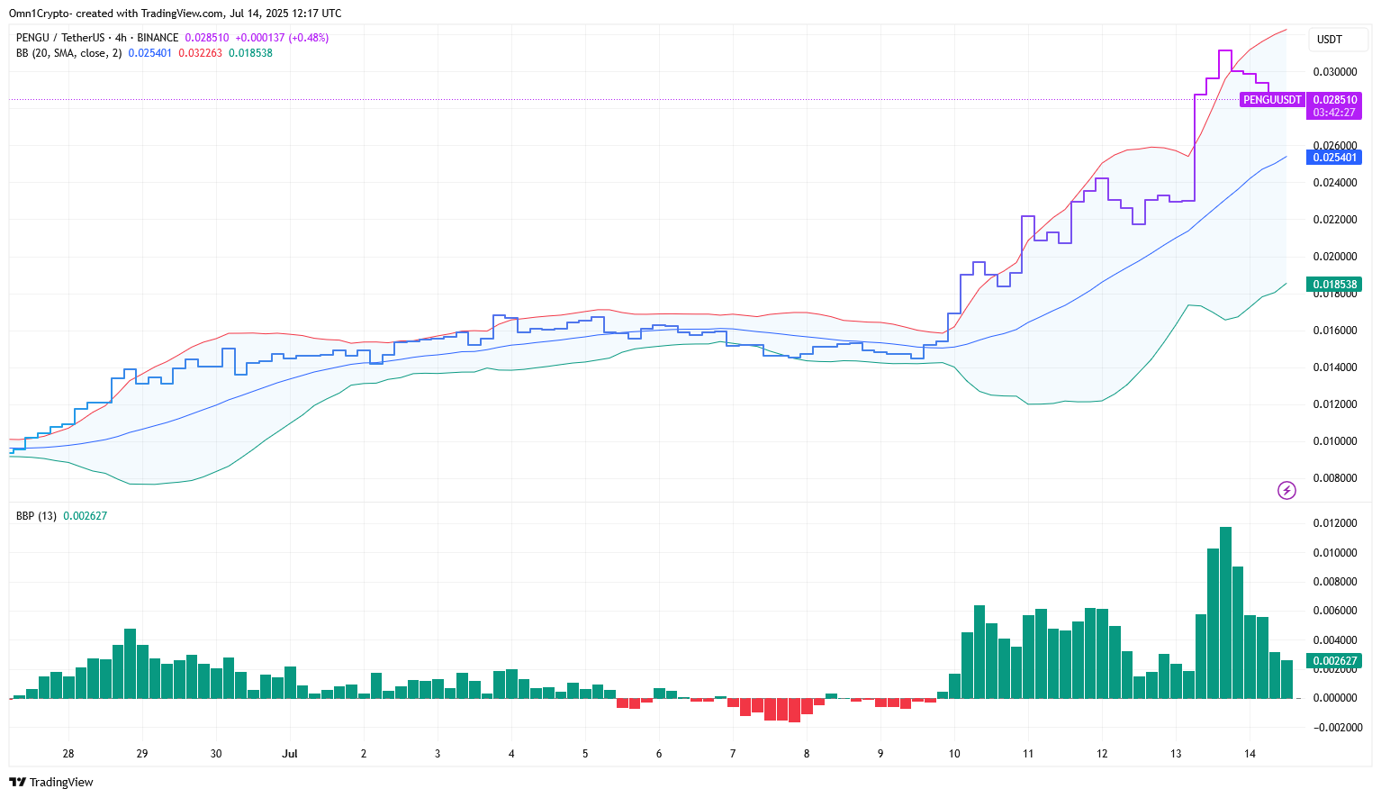This screenshot has height=798, width=1381.
Task: Click the BB (20, SMA, close, 2) indicator legend
Action: click(x=68, y=53)
